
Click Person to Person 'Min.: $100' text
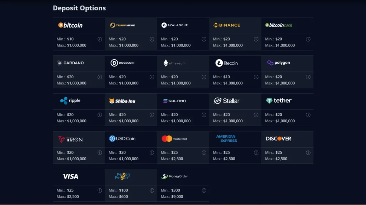(x=118, y=190)
